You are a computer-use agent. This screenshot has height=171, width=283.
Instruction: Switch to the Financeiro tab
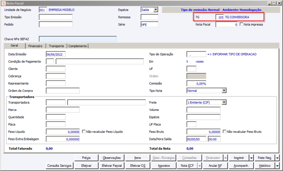click(35, 46)
